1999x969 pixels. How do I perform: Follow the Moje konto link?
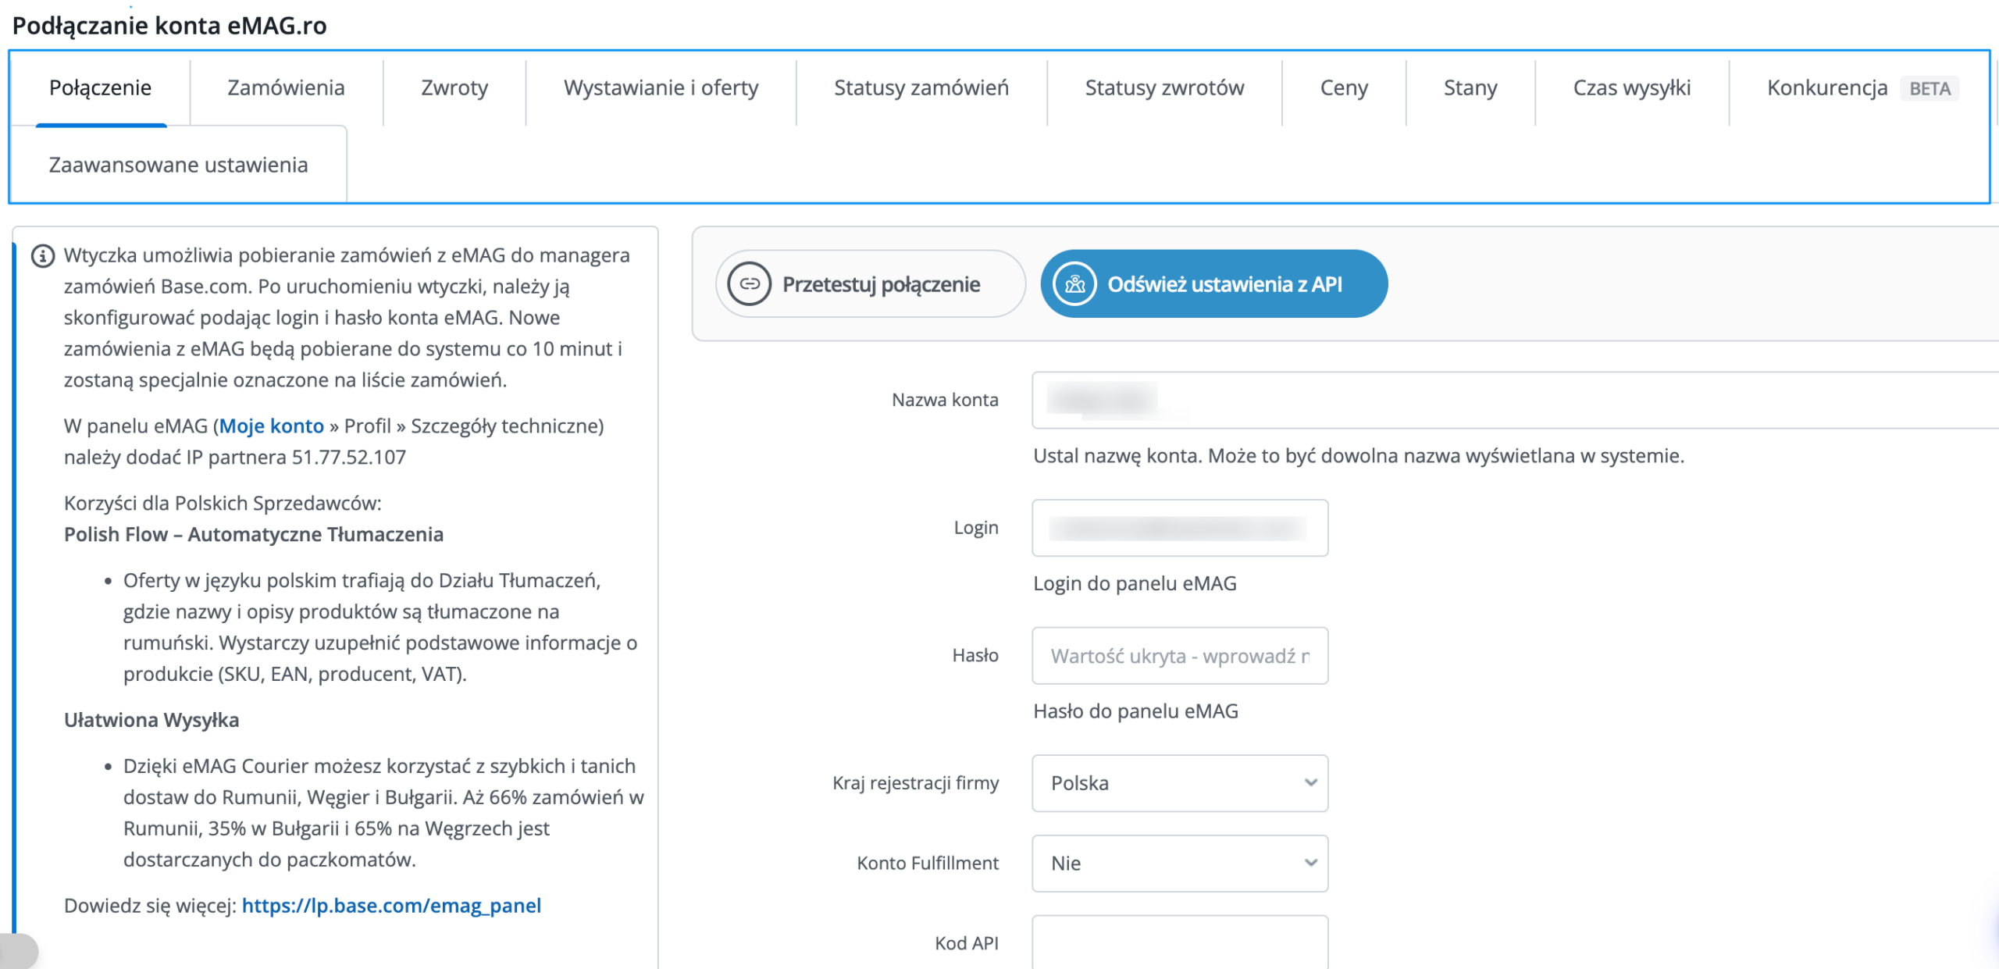pos(271,426)
